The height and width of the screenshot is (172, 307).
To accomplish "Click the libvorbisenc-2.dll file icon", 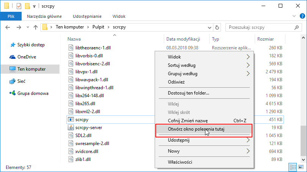I will [70, 63].
